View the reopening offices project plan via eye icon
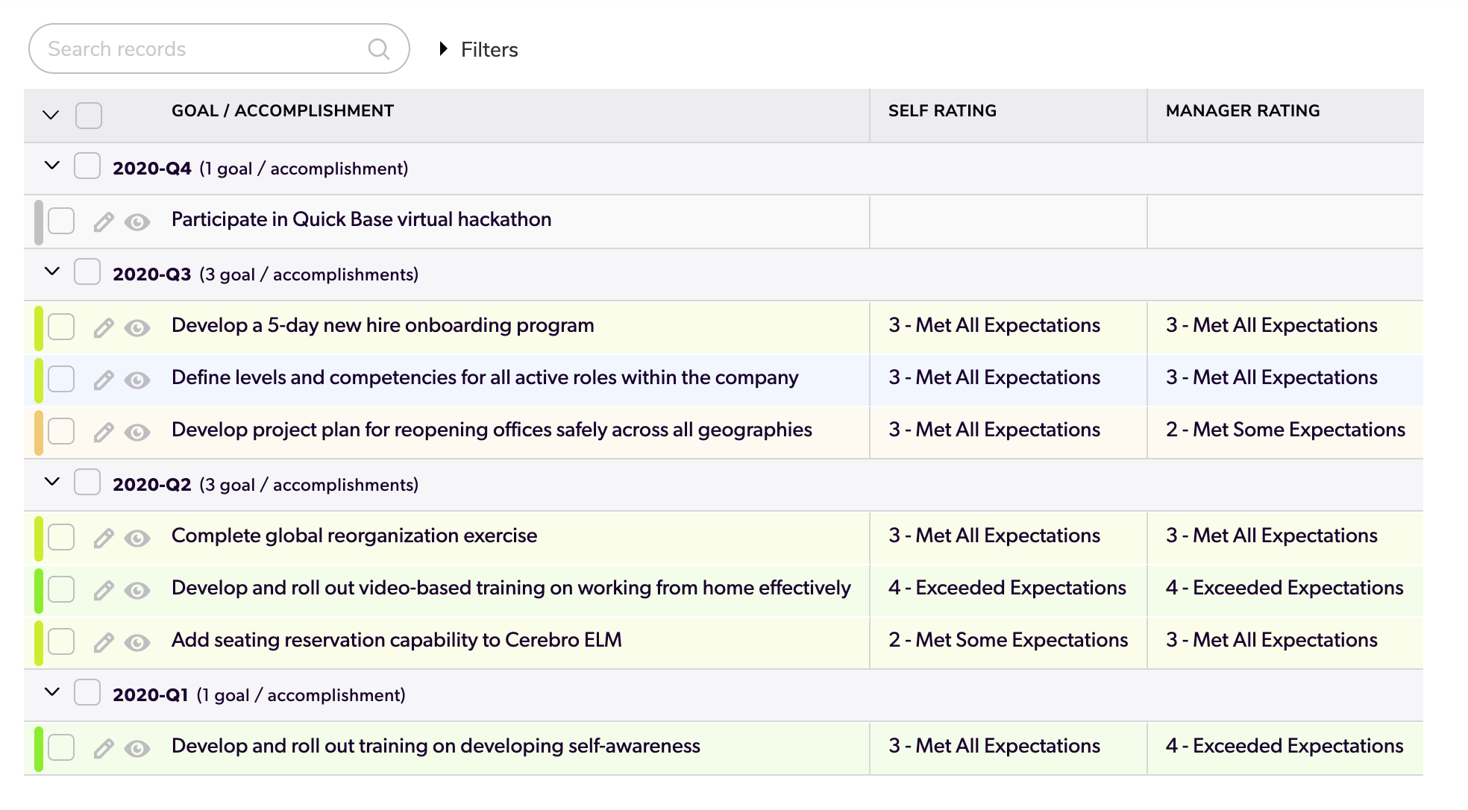This screenshot has height=810, width=1468. click(137, 433)
